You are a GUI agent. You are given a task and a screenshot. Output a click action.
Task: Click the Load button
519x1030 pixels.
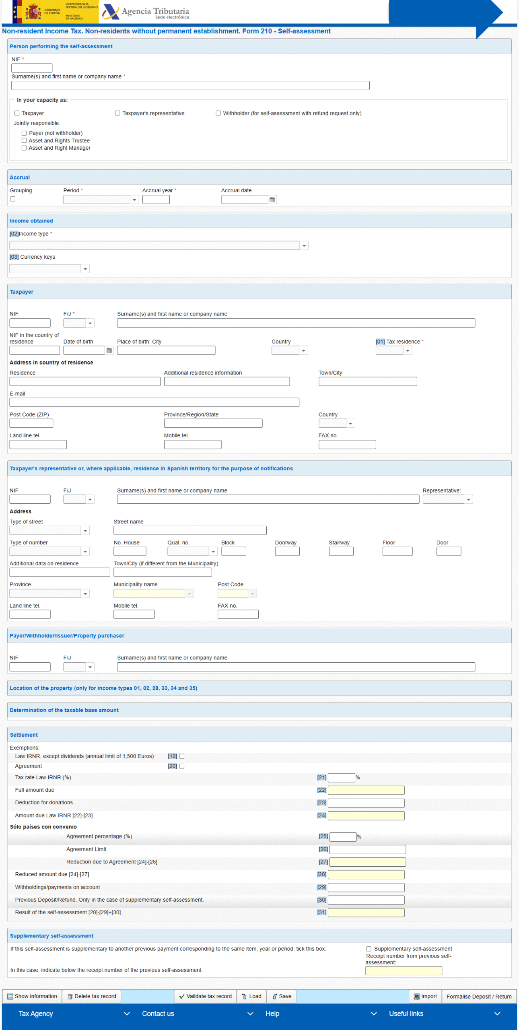251,996
